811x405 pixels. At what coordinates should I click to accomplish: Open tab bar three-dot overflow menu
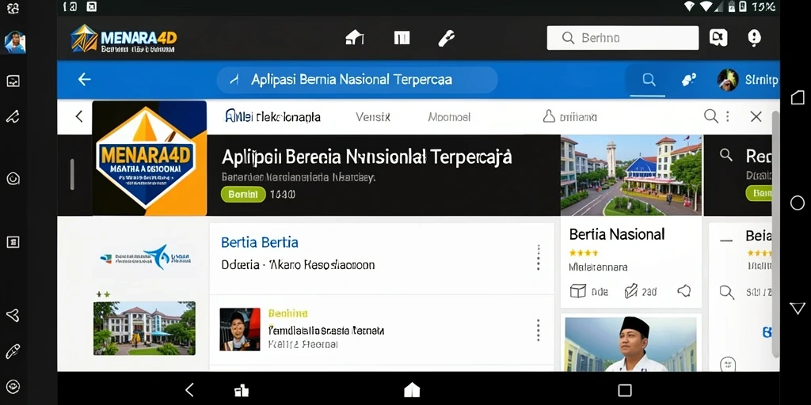coord(728,117)
